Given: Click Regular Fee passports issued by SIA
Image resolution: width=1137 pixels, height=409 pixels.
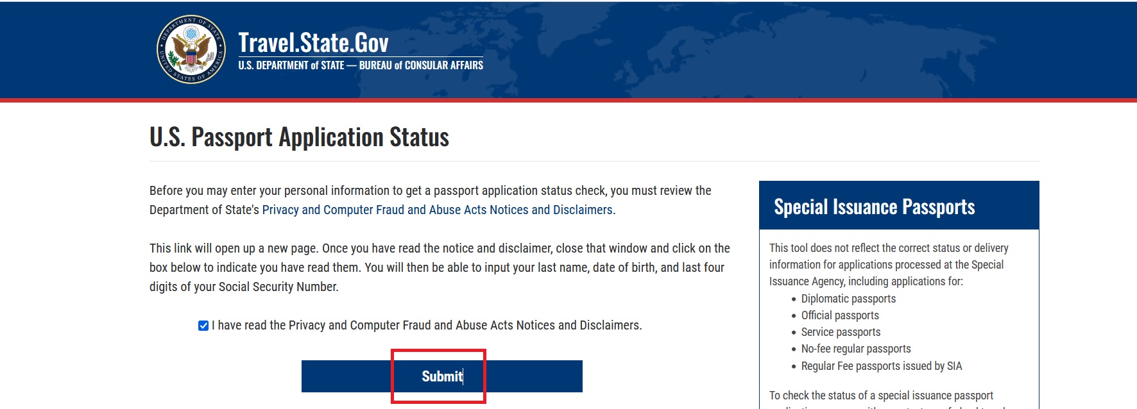Looking at the screenshot, I should (x=882, y=366).
